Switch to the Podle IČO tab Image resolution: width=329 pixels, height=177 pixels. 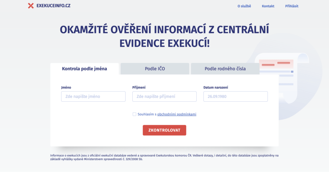[155, 69]
